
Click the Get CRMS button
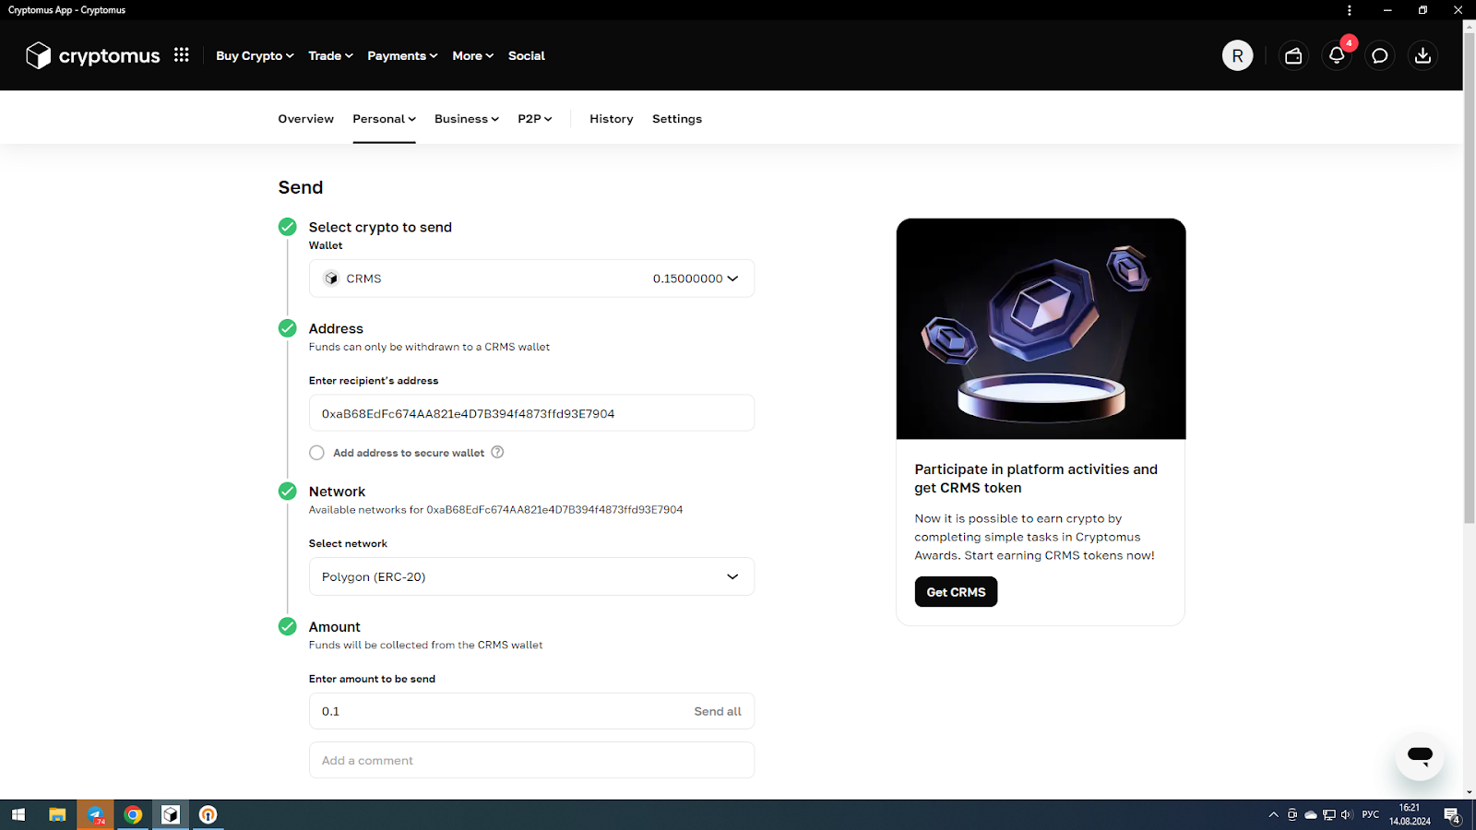pos(956,591)
